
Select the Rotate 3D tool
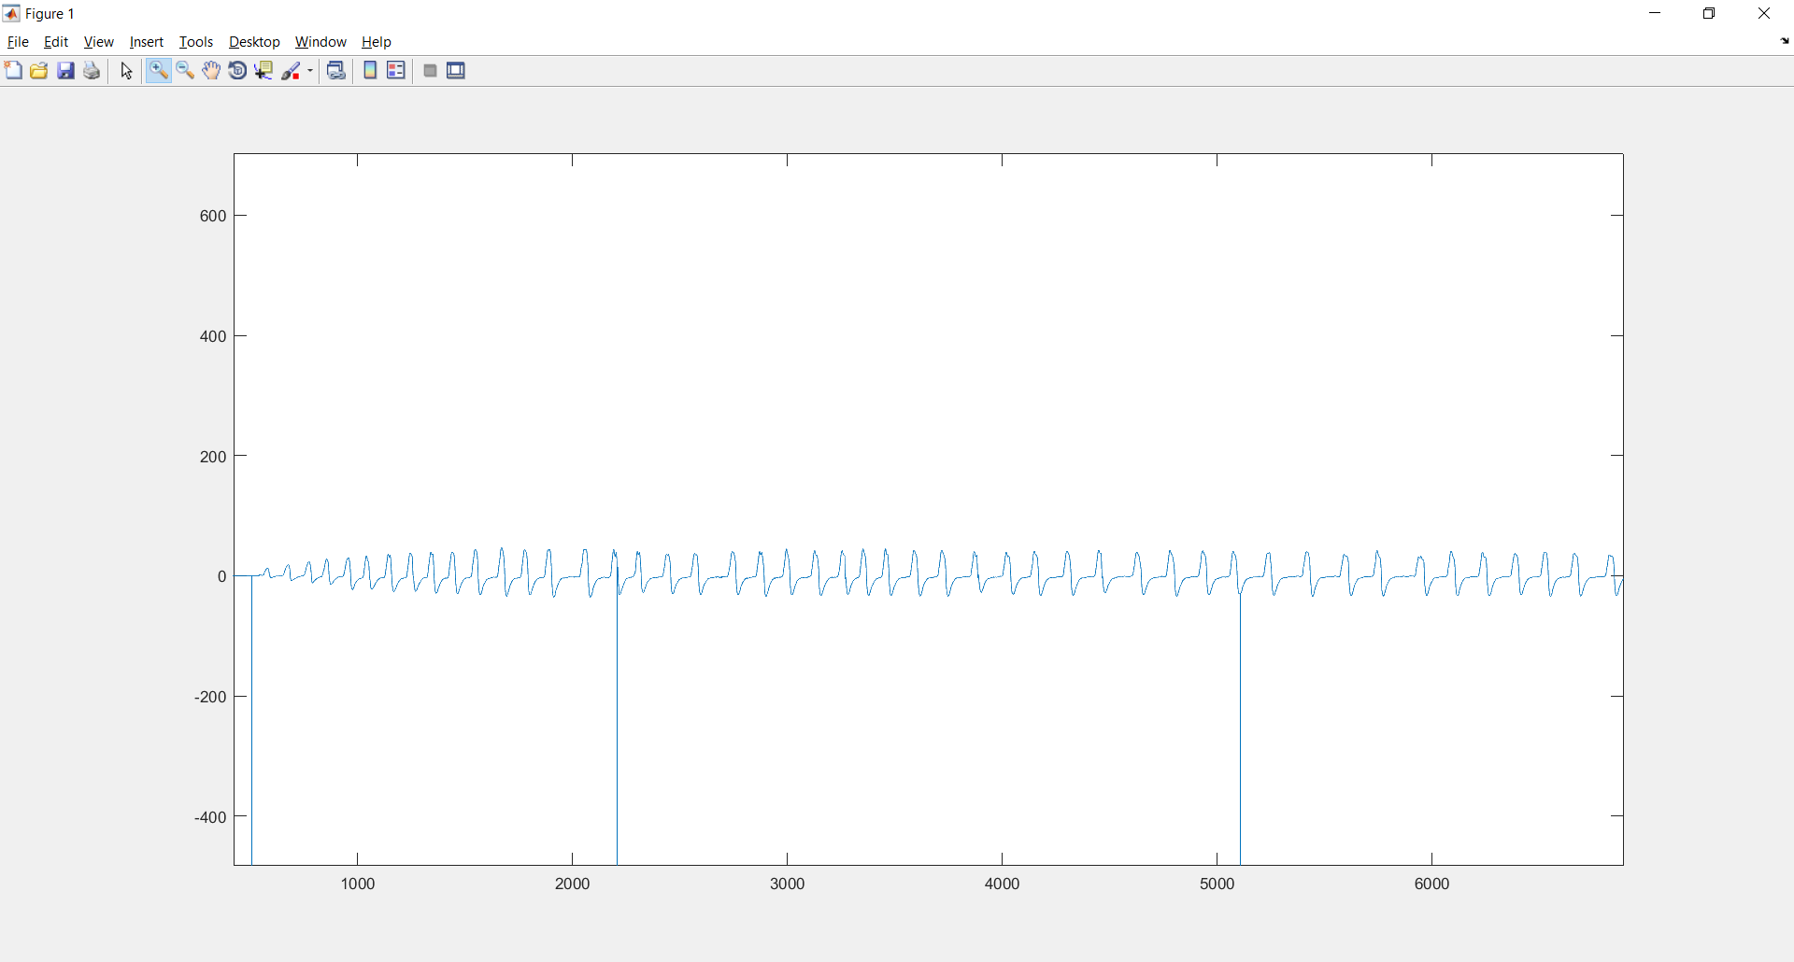(237, 71)
